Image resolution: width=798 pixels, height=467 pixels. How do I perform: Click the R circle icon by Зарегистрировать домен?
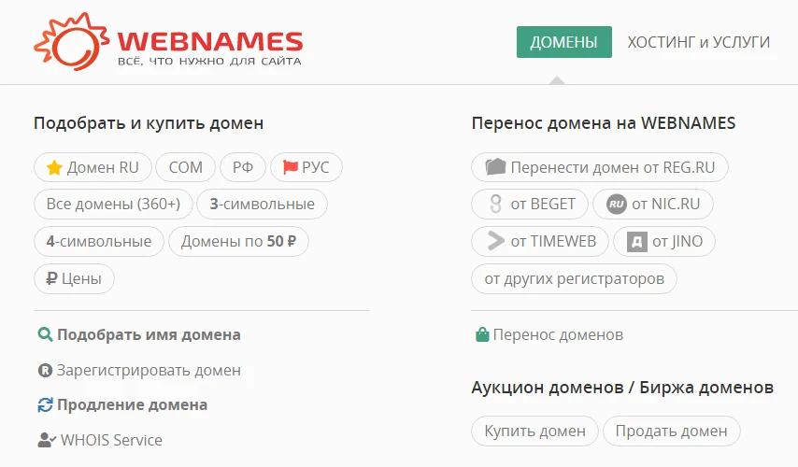coord(45,370)
